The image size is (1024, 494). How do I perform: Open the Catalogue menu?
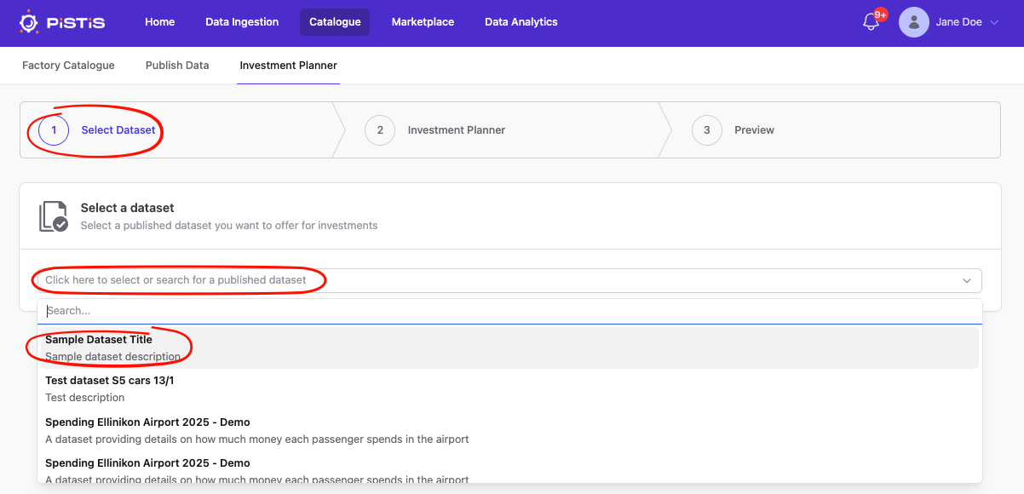[335, 22]
